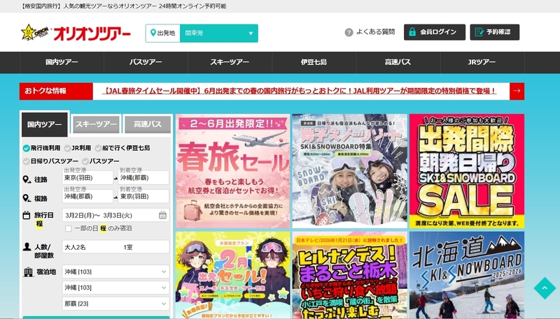Switch to the 高速バス search tab
560x319 pixels.
[x=148, y=124]
